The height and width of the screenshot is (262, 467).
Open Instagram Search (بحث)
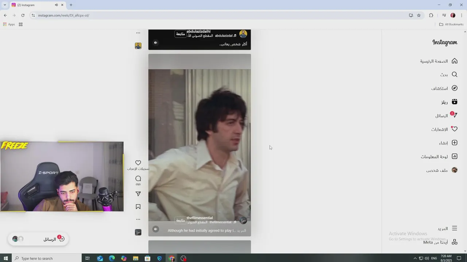click(449, 75)
